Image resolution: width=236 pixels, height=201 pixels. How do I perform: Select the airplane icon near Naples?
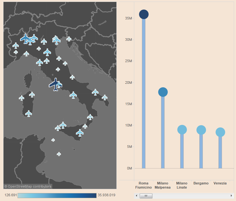click(x=73, y=95)
